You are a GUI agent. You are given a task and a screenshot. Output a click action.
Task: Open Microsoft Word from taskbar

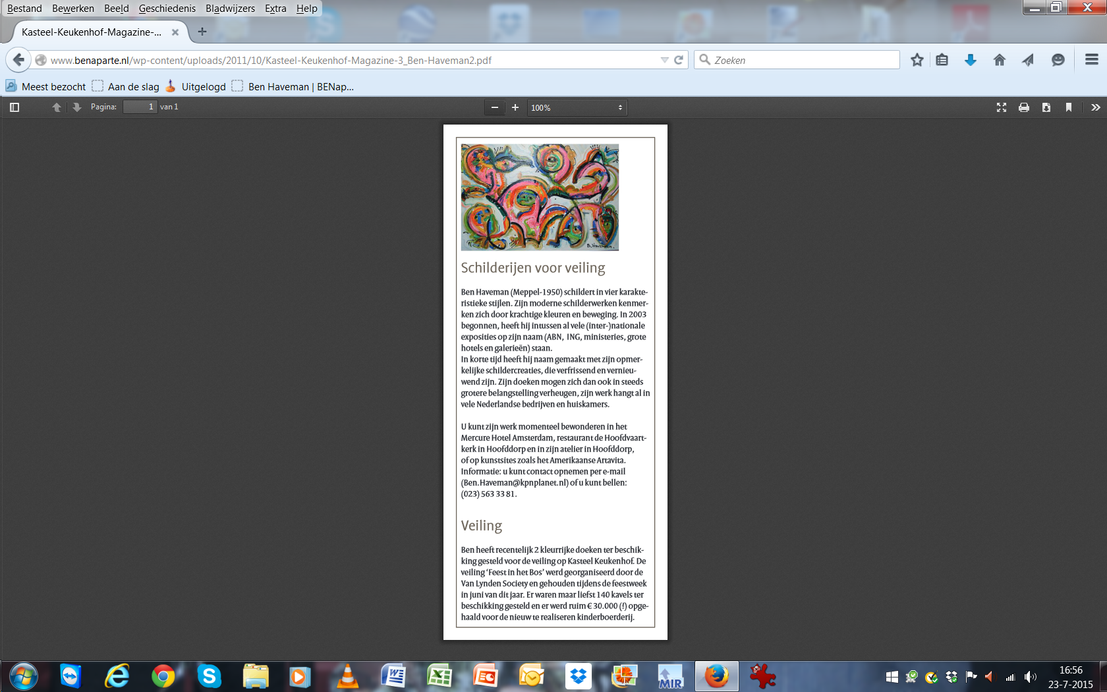click(393, 676)
